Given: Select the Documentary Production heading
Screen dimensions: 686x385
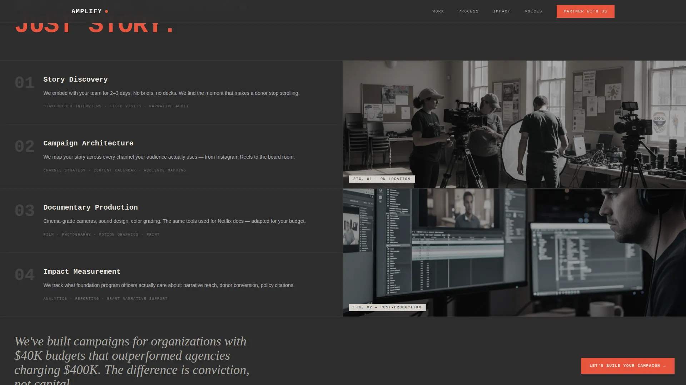Looking at the screenshot, I should coord(90,207).
